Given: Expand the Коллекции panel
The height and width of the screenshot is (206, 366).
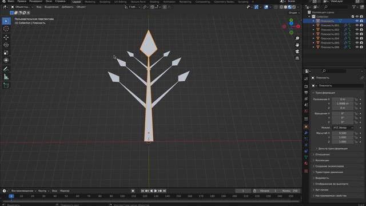Looking at the screenshot, I should click(x=322, y=160).
